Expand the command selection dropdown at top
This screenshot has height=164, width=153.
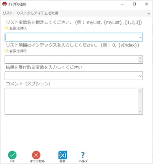[x=149, y=13]
